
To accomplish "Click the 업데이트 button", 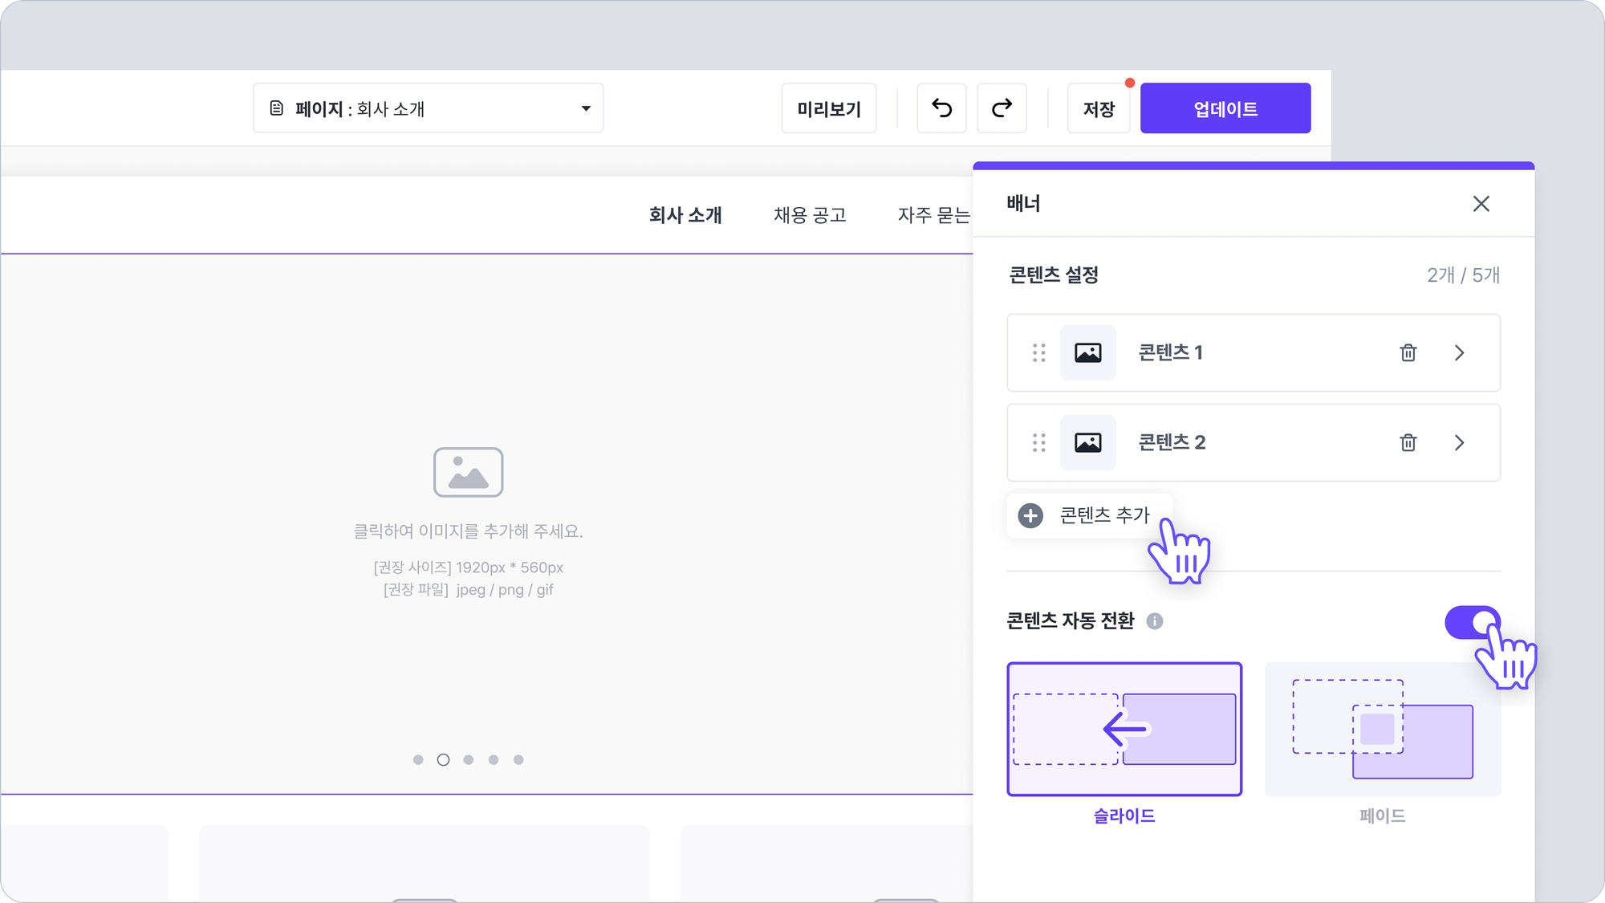I will tap(1225, 108).
